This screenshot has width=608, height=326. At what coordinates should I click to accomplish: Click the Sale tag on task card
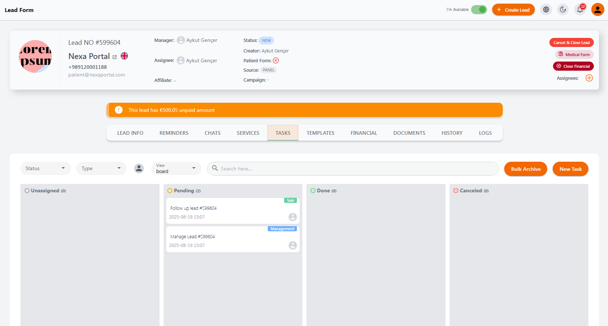pos(290,200)
